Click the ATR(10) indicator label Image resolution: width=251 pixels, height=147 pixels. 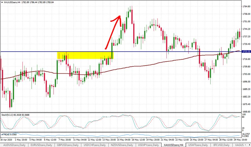tap(9, 134)
